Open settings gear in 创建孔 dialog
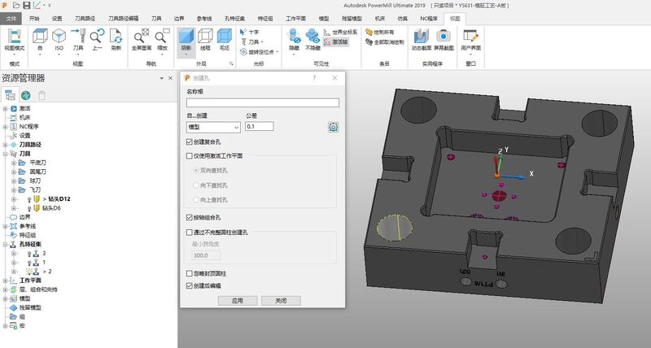The height and width of the screenshot is (348, 651). coord(333,127)
